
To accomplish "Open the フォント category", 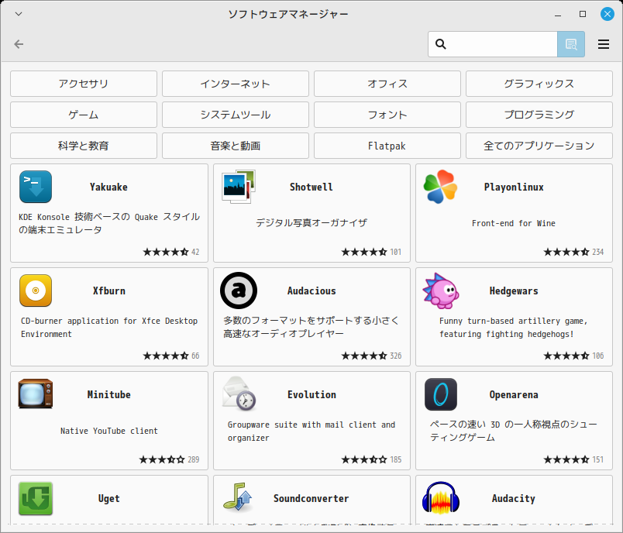I will (x=387, y=115).
